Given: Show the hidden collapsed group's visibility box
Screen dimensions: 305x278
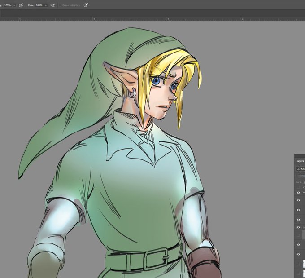Looking at the screenshot, I should [298, 187].
